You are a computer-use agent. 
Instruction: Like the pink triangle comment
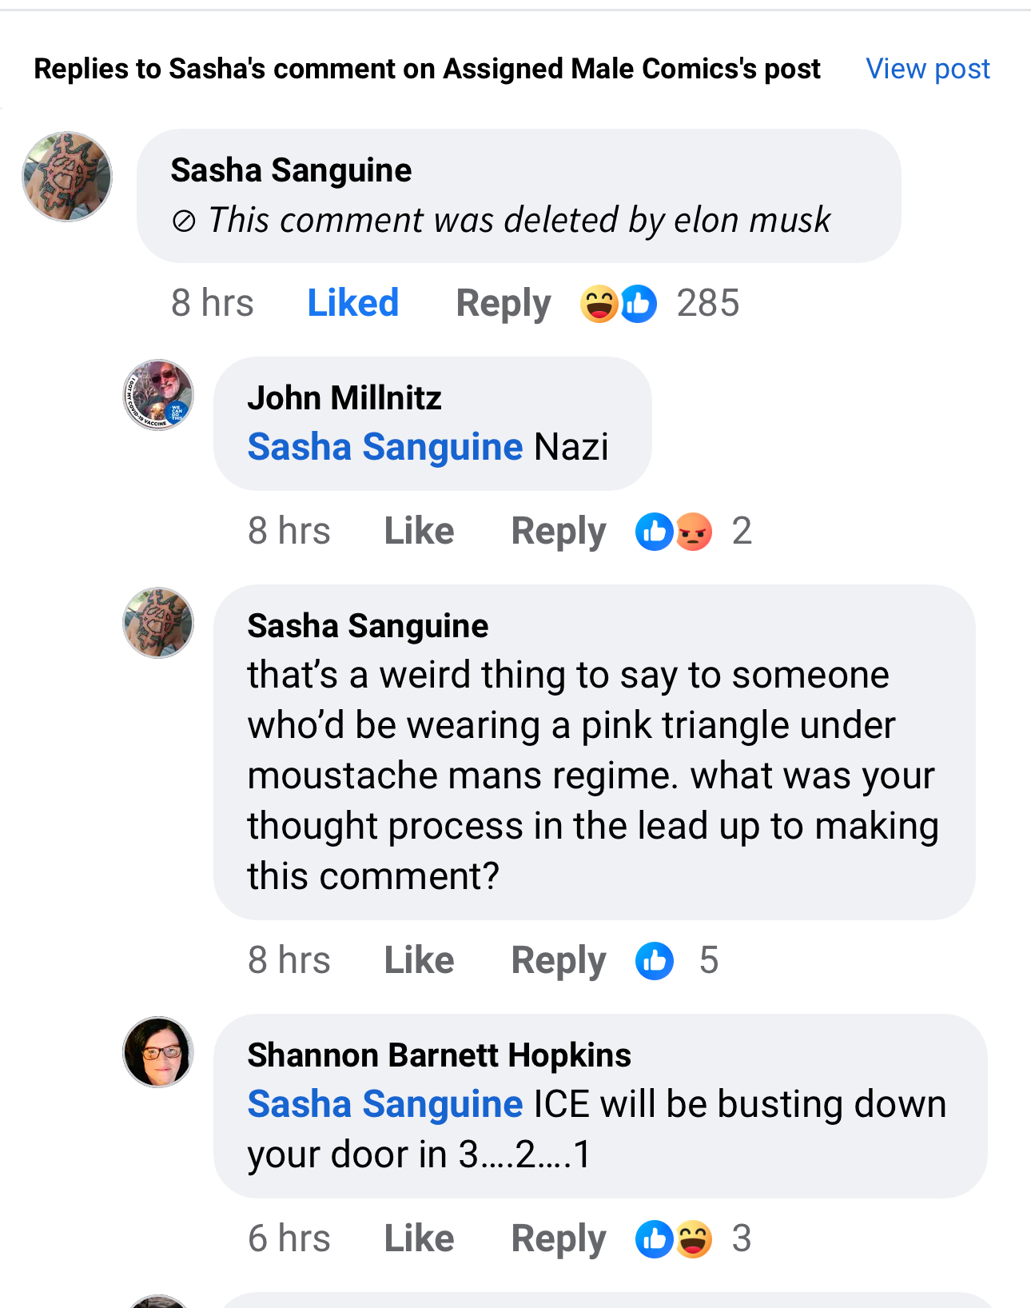coord(420,960)
